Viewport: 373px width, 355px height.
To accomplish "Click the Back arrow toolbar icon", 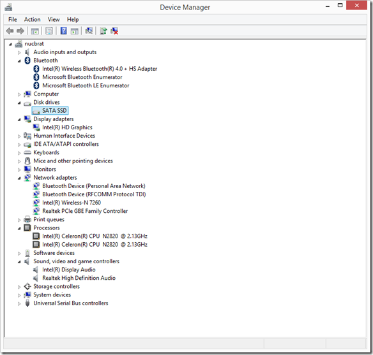I will pos(10,31).
